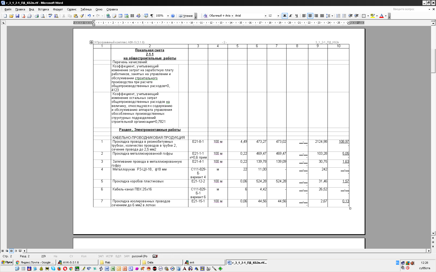Open a file with the folder icon
The image size is (436, 272).
[11, 16]
